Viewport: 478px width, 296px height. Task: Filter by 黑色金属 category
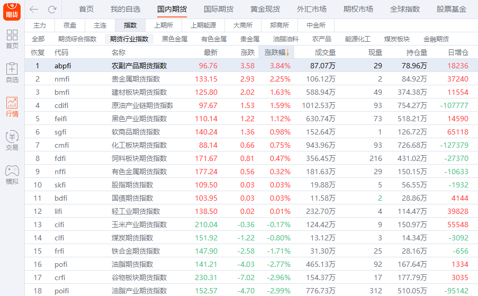point(175,39)
